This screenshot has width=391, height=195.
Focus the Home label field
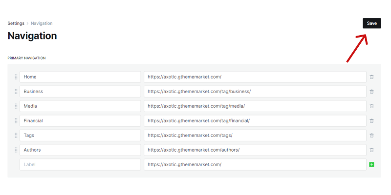80,77
